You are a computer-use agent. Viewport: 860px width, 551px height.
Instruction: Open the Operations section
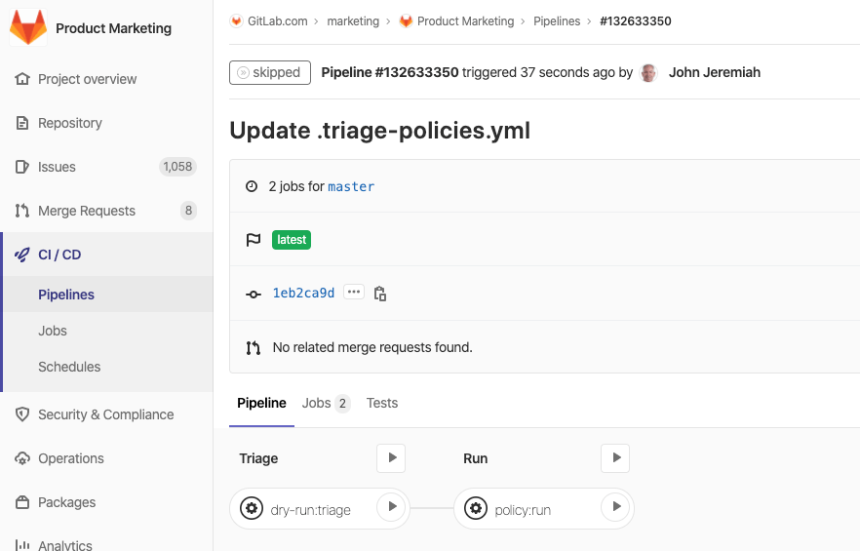[70, 458]
